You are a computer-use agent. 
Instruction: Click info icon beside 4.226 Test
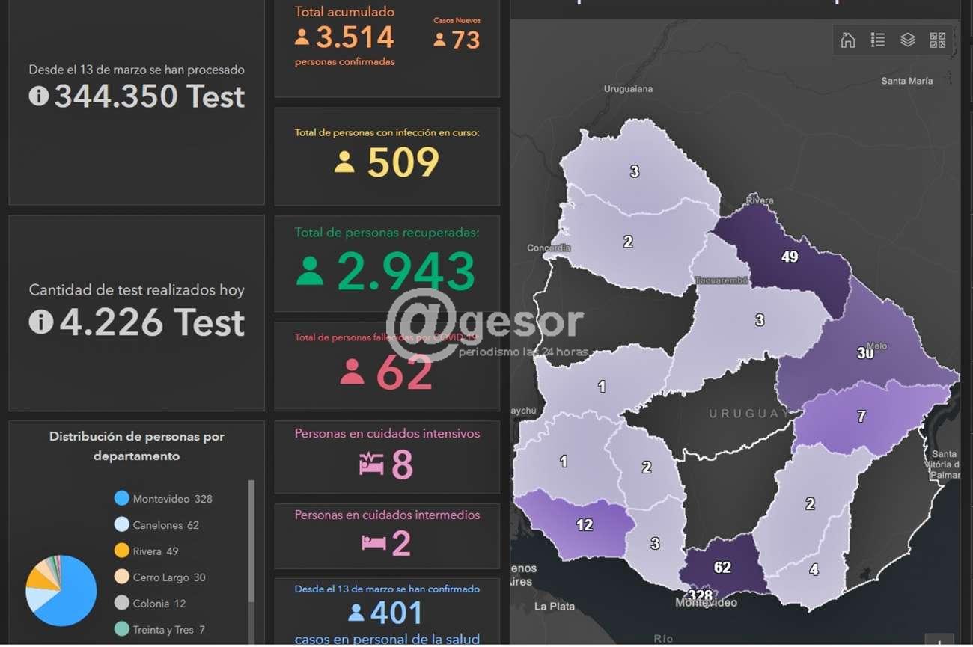point(41,322)
